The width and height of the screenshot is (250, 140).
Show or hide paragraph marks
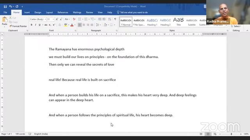[115, 19]
